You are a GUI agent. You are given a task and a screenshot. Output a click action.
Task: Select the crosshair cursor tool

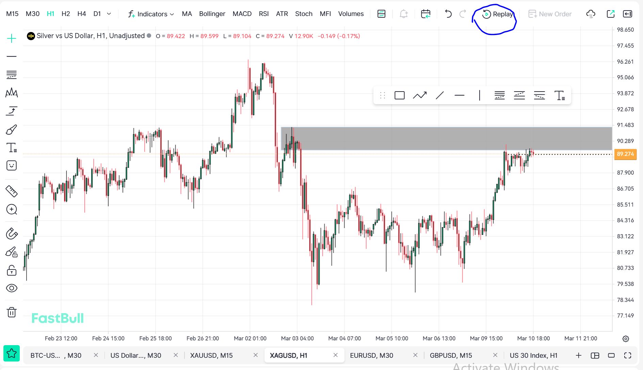coord(12,38)
